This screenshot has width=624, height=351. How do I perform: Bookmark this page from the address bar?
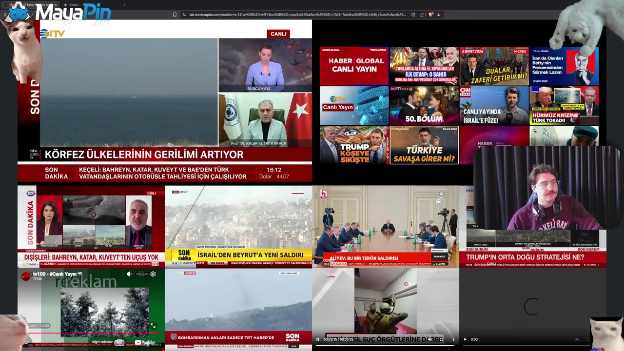pyautogui.click(x=175, y=15)
